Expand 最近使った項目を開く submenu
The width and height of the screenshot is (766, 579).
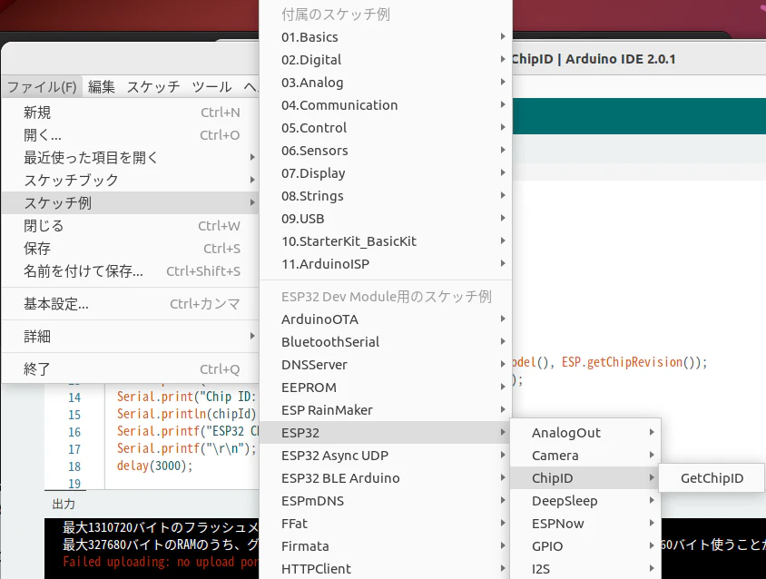(130, 157)
